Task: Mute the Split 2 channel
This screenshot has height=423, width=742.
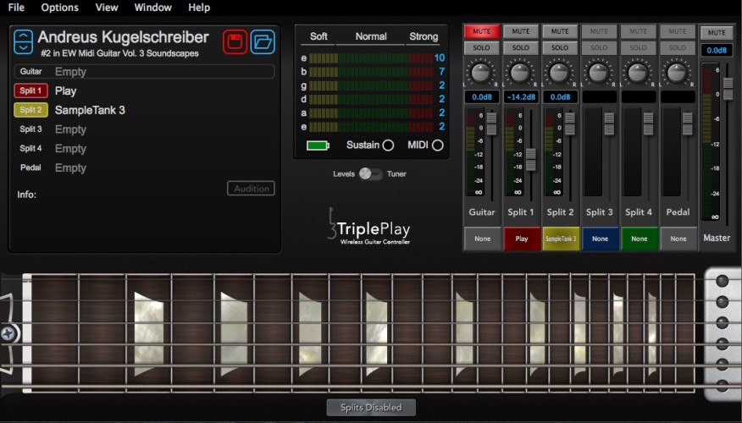Action: tap(560, 31)
